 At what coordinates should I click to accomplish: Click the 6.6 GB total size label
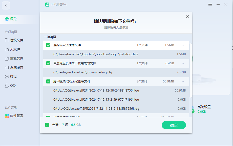pyautogui.click(x=76, y=125)
